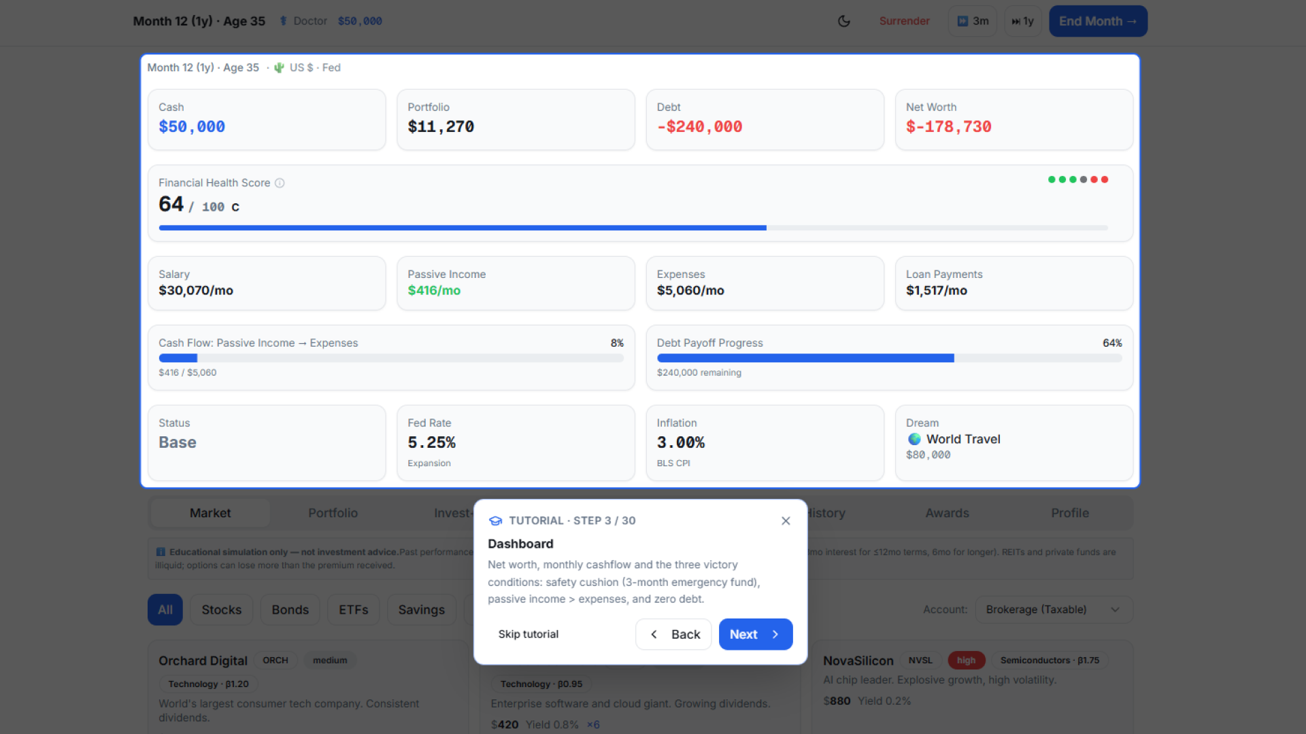
Task: Click the Next button in tutorial
Action: pyautogui.click(x=756, y=634)
